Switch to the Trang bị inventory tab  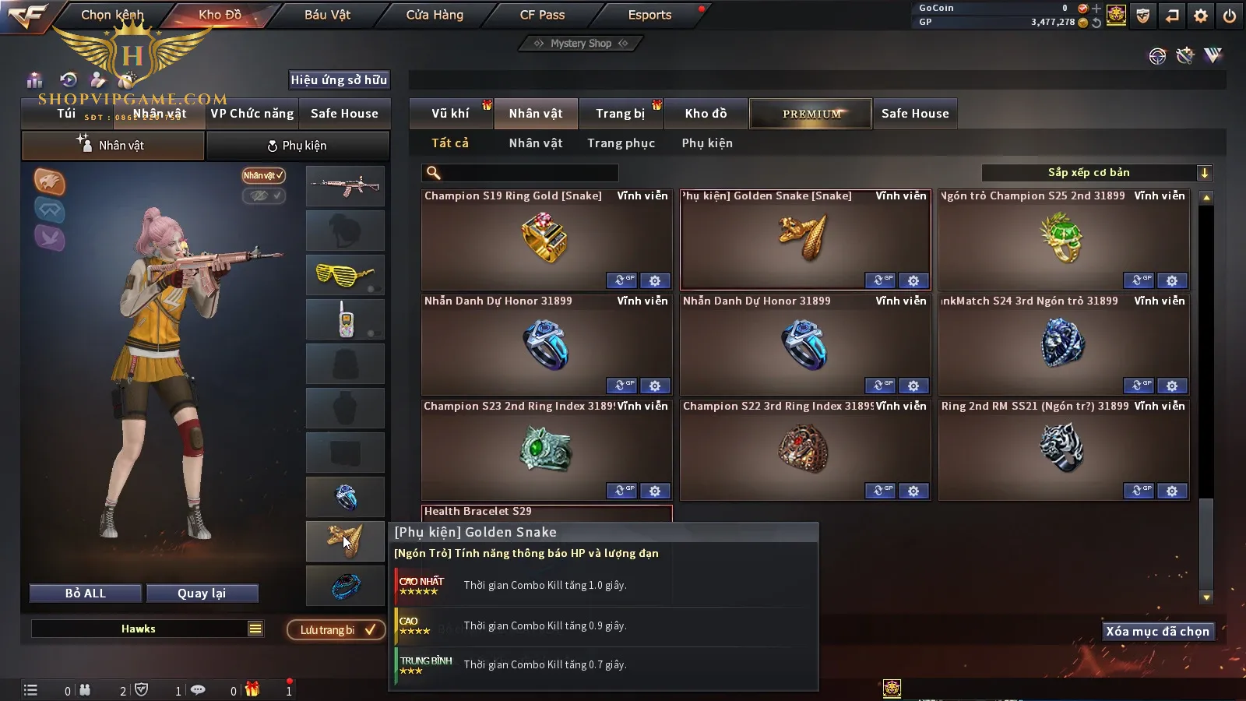click(x=620, y=114)
